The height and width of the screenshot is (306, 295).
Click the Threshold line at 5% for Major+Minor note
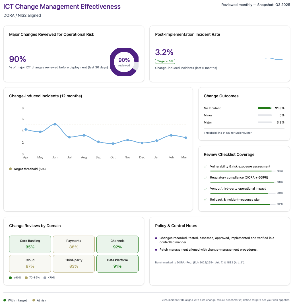pos(228,133)
